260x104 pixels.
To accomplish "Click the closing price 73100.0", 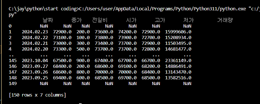I will (62, 38).
